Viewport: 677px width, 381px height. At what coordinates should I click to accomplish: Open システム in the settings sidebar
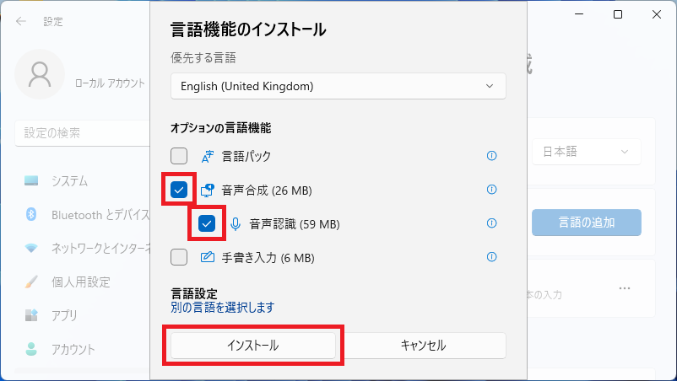pyautogui.click(x=69, y=181)
